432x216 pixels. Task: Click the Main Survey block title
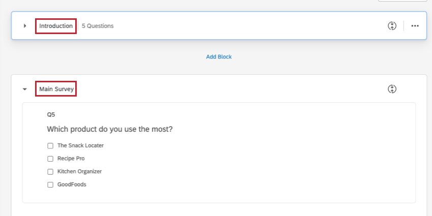[x=57, y=89]
